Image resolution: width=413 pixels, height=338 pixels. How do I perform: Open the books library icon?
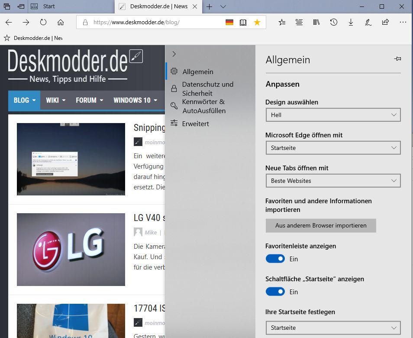(316, 23)
